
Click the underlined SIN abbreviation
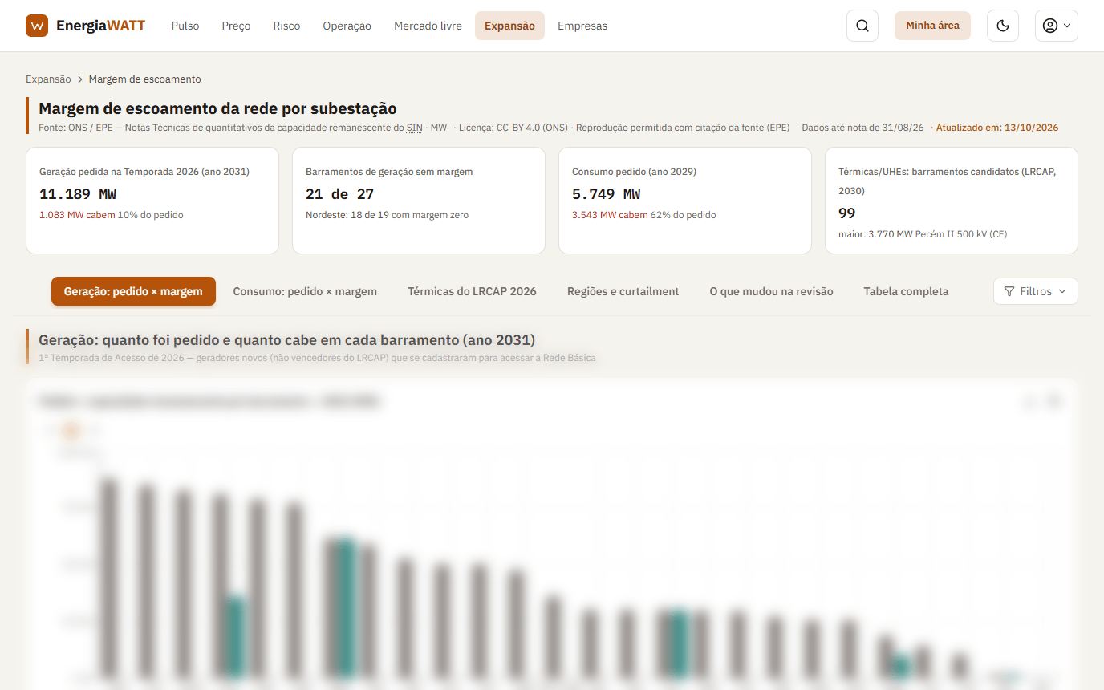pos(414,128)
